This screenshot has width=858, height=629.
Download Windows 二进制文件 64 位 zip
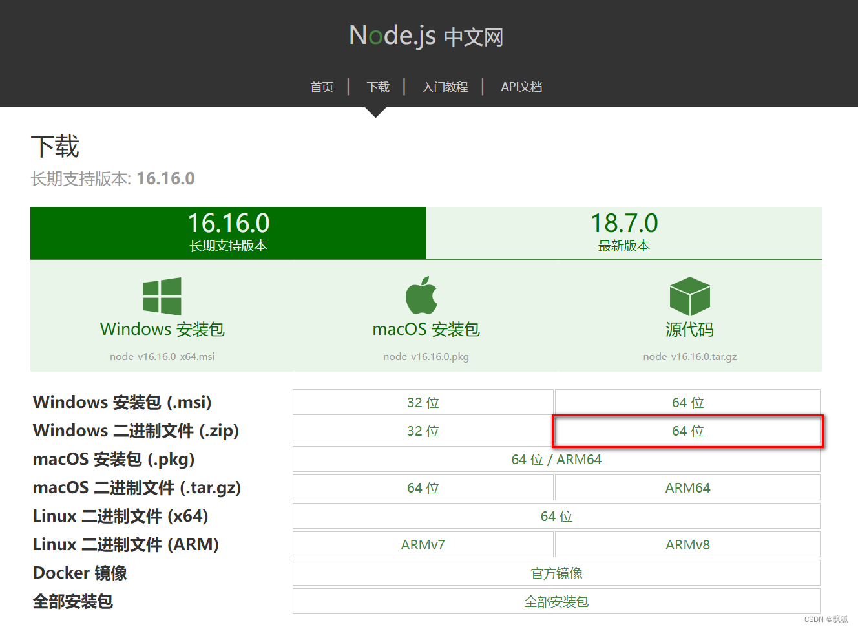687,431
